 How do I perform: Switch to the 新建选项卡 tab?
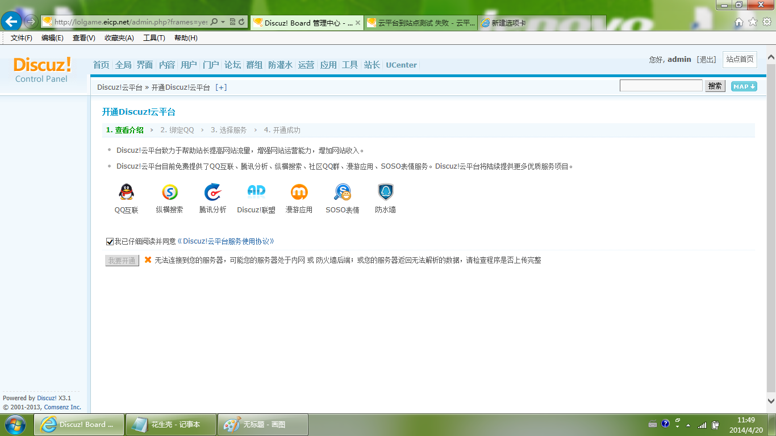coord(534,23)
